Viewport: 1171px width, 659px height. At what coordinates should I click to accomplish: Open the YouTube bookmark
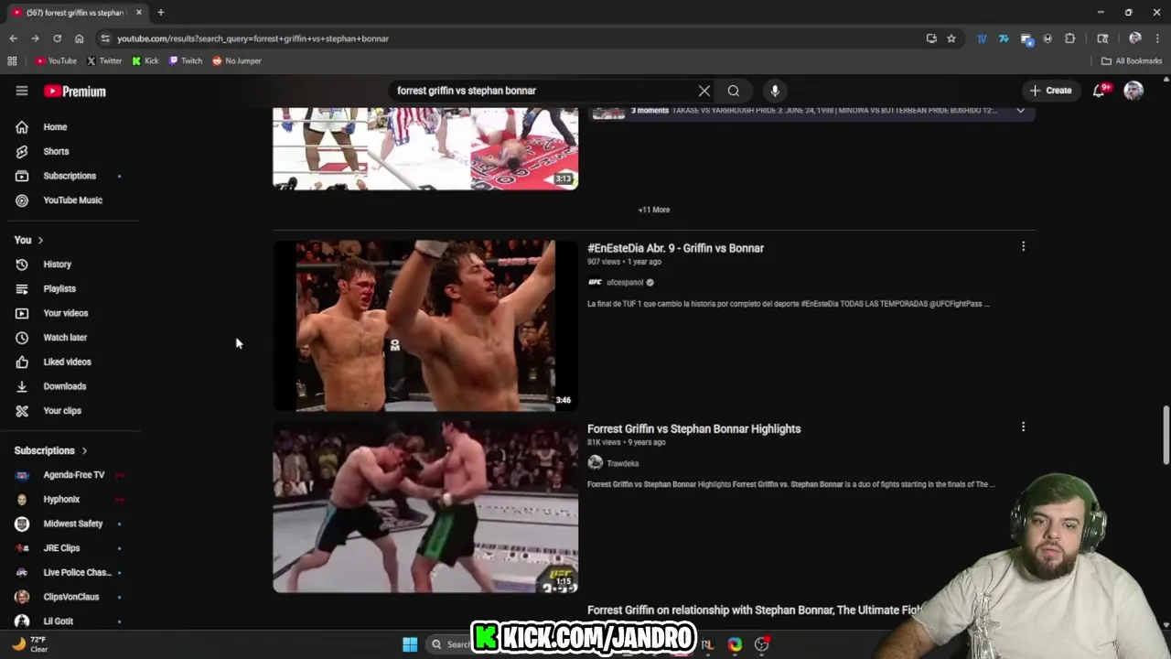click(56, 60)
